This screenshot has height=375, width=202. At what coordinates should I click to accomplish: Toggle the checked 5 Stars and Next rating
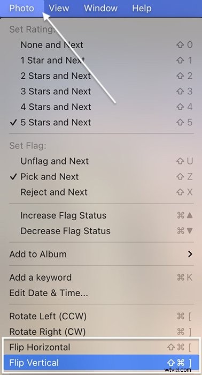pyautogui.click(x=101, y=123)
